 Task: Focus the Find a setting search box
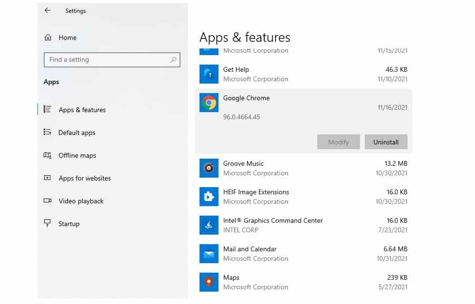point(112,60)
